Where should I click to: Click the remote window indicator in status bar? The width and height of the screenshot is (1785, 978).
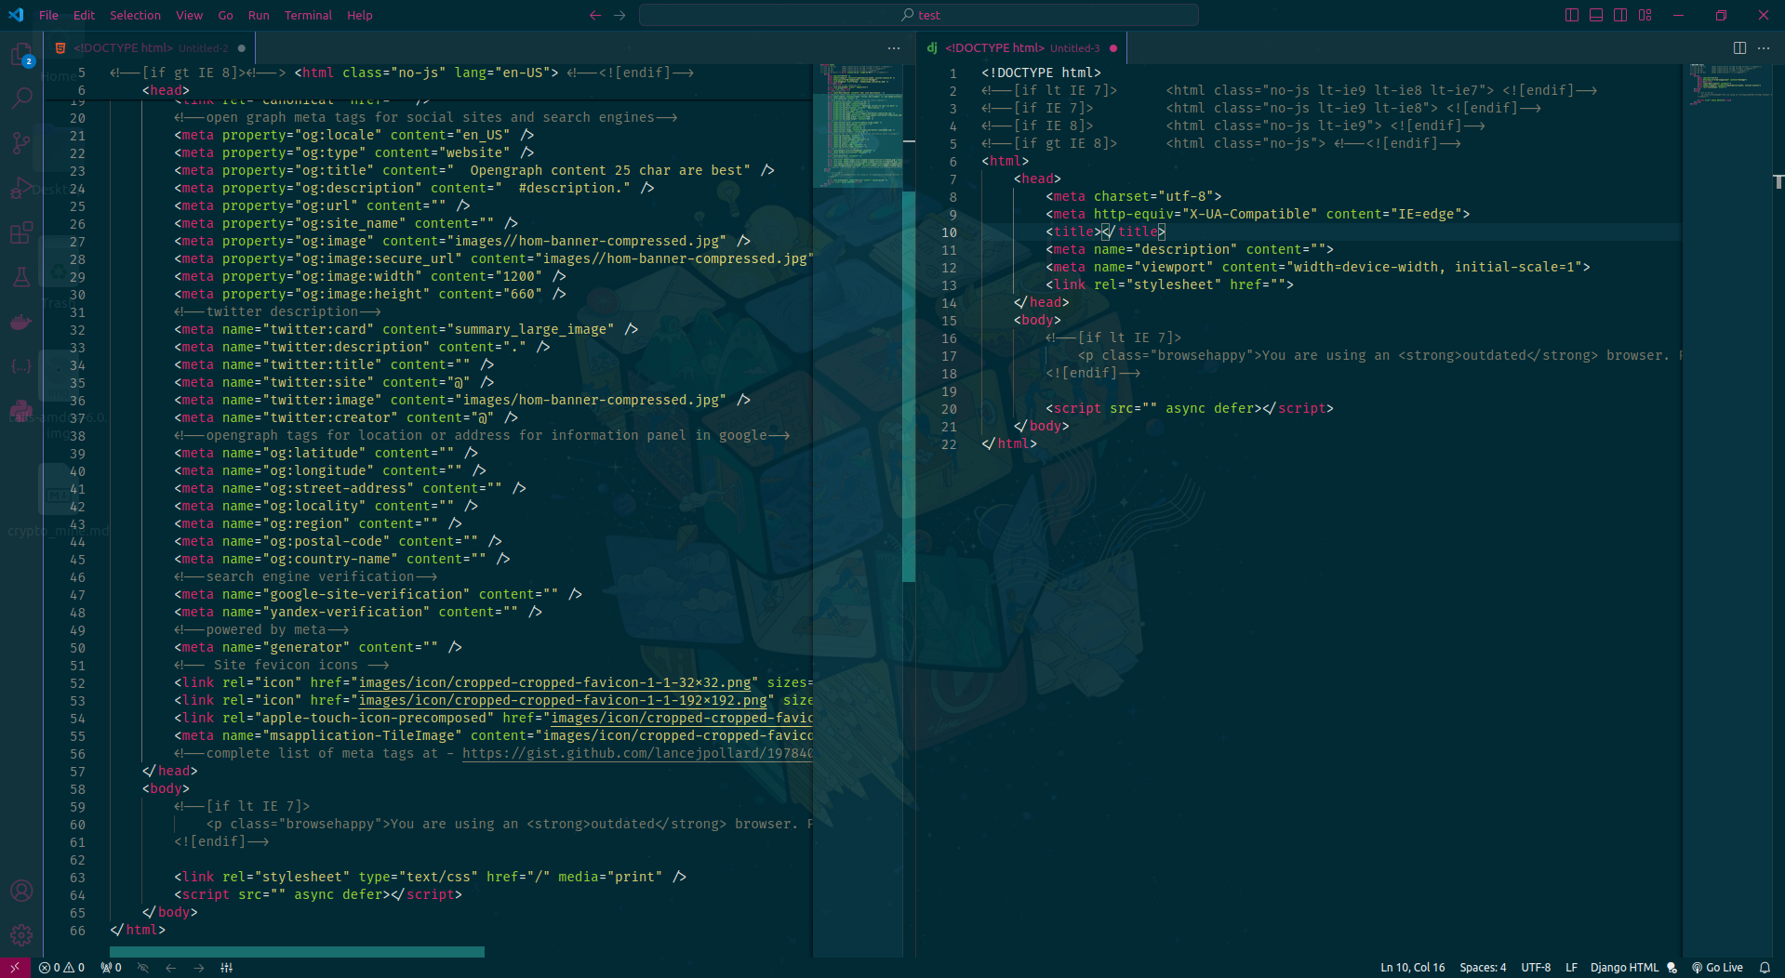(15, 968)
